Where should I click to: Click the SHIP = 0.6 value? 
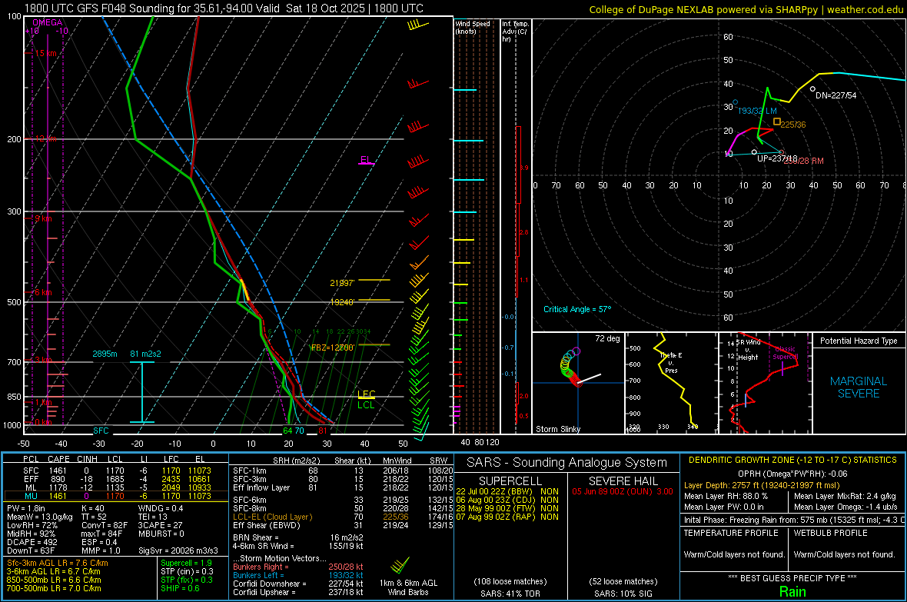click(x=180, y=588)
